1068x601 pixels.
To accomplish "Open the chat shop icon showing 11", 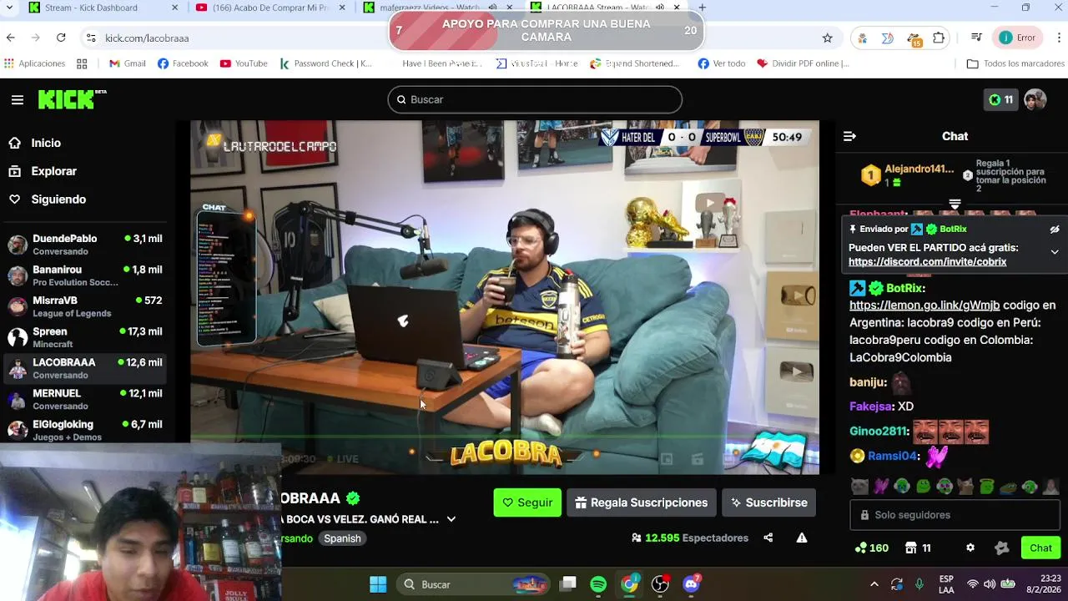I will click(918, 548).
